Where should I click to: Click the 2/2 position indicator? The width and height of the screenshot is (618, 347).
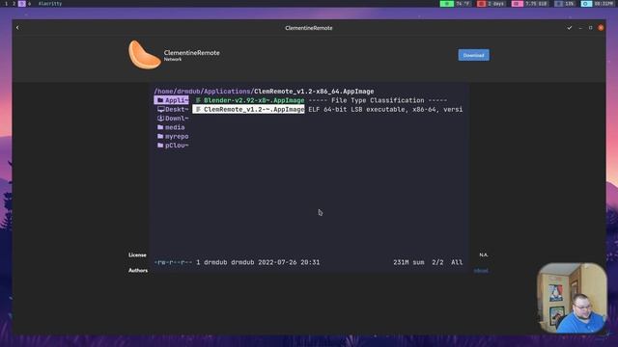tap(437, 262)
